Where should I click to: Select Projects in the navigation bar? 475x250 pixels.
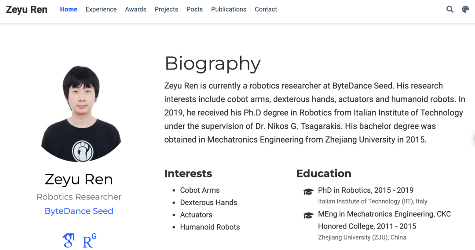(x=166, y=9)
